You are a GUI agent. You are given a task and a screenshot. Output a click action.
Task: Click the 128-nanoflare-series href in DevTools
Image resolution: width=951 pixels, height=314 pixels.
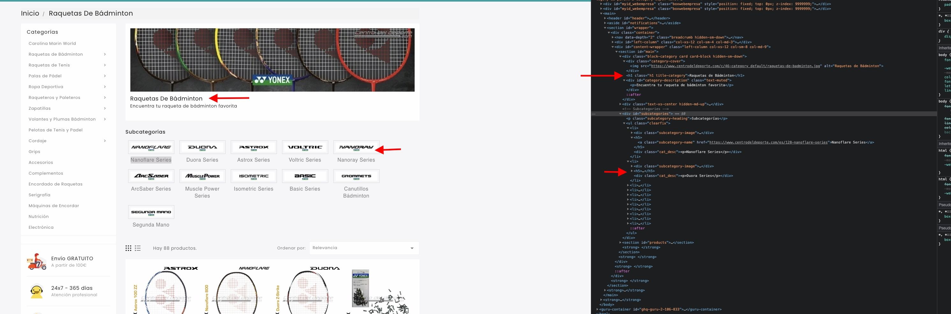pos(768,142)
